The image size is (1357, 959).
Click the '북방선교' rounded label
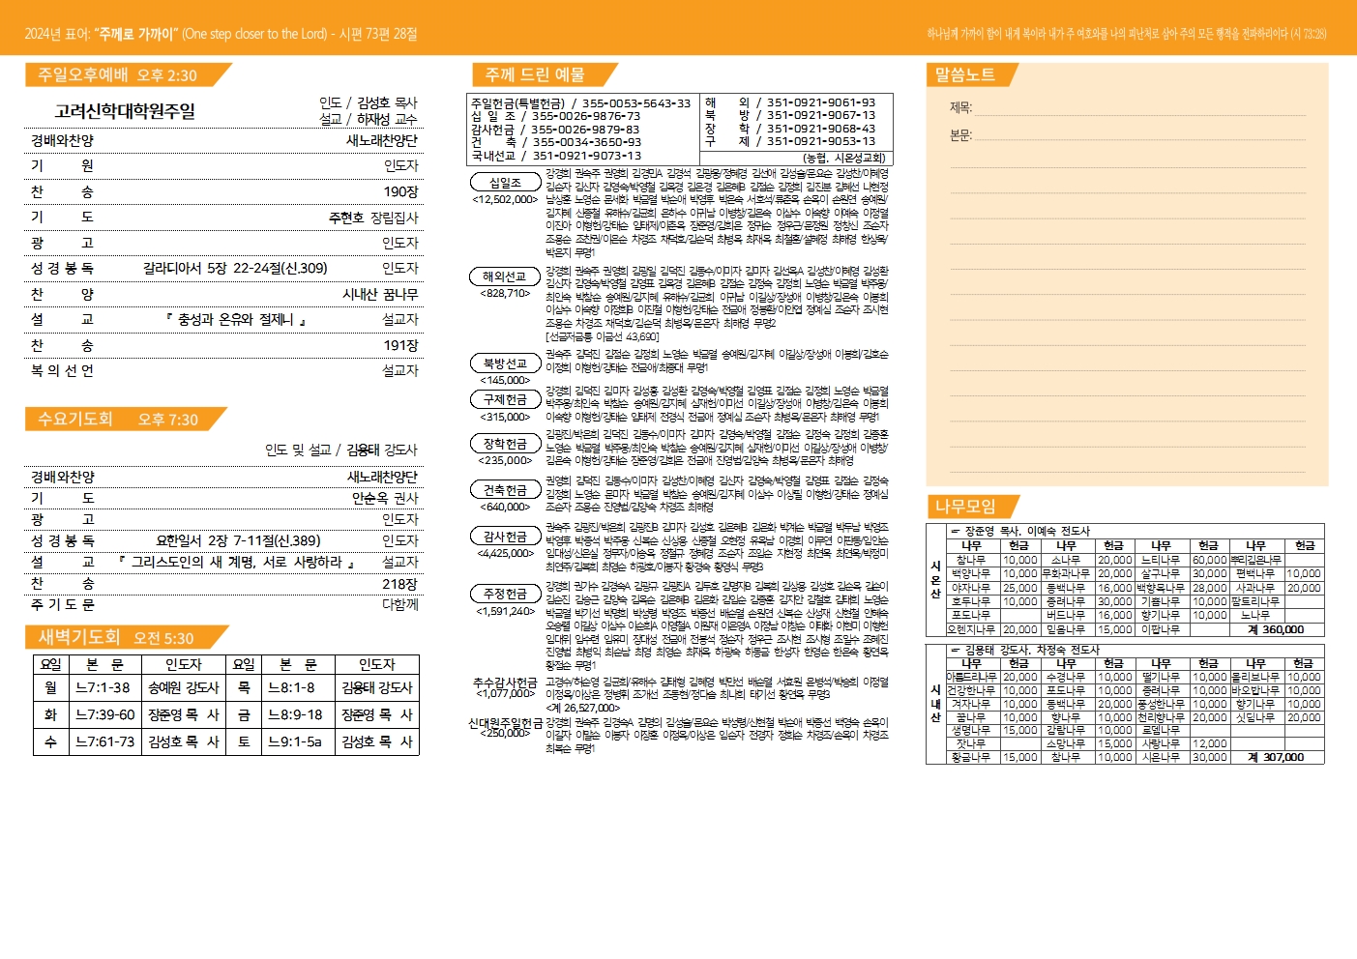(505, 363)
